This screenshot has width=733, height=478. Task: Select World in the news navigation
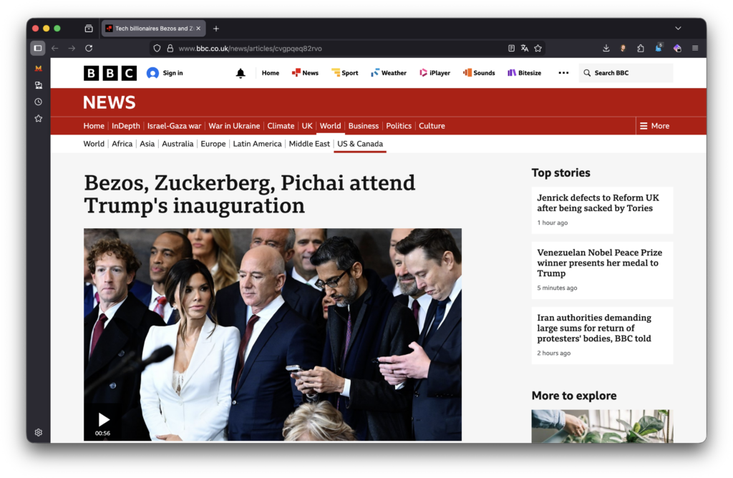point(330,125)
